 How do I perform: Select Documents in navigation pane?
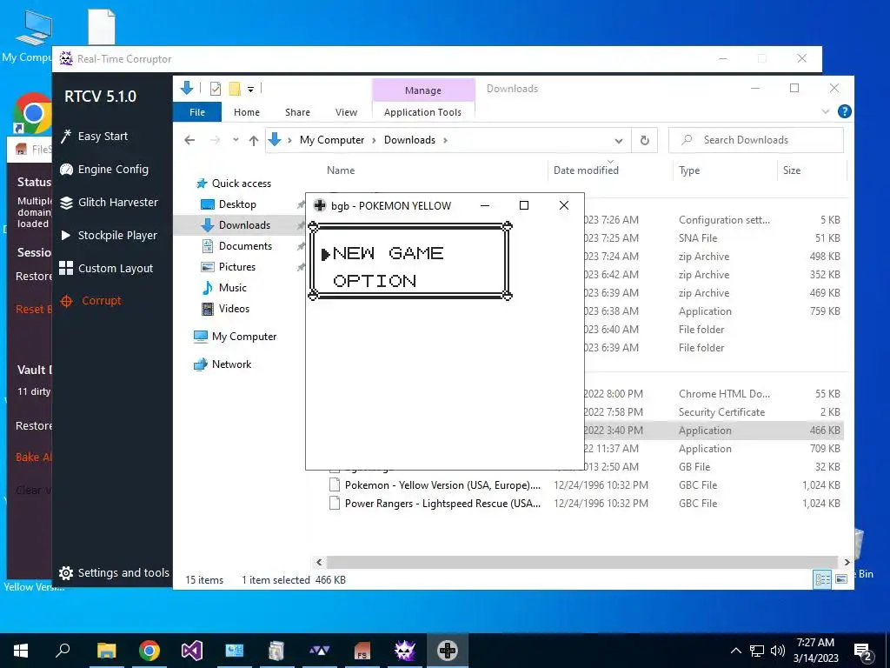[237, 246]
